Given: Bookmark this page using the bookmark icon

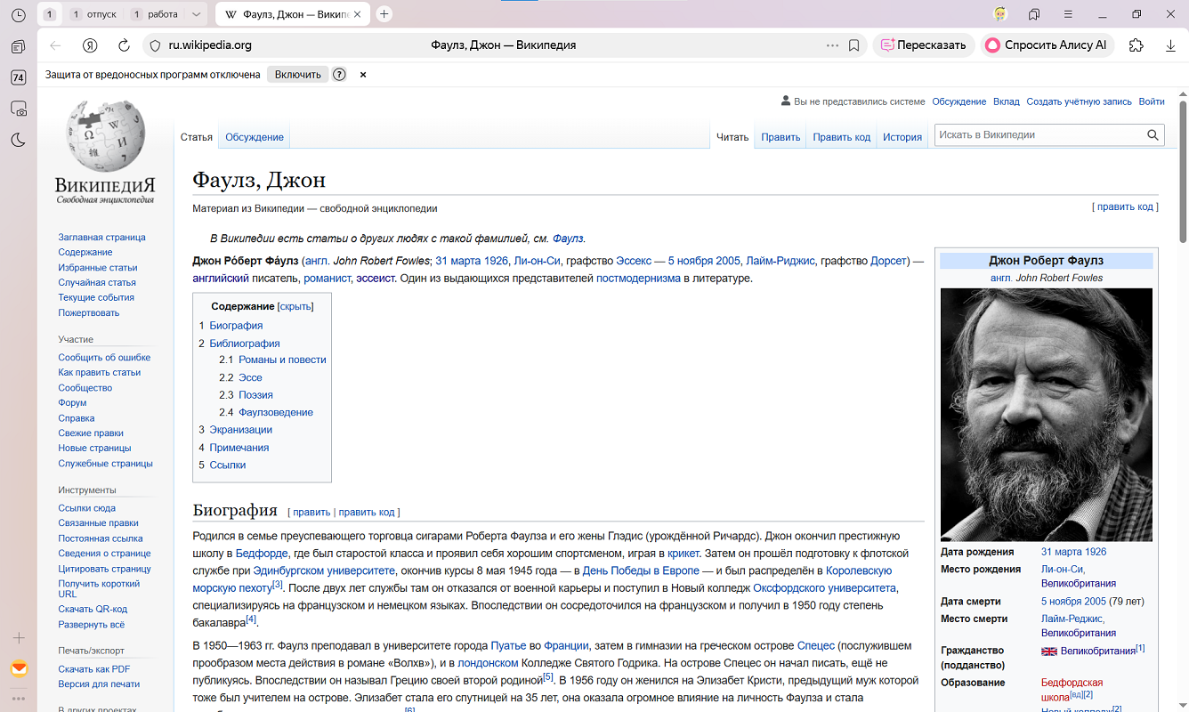Looking at the screenshot, I should click(853, 45).
